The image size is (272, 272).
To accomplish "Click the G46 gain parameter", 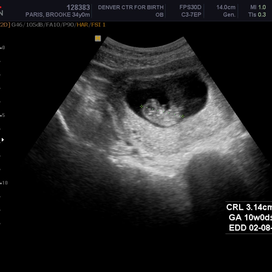I will coord(17,25).
